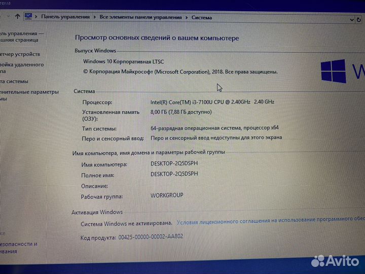Go up one level with the Up arrow
This screenshot has width=365, height=274.
(x=17, y=16)
